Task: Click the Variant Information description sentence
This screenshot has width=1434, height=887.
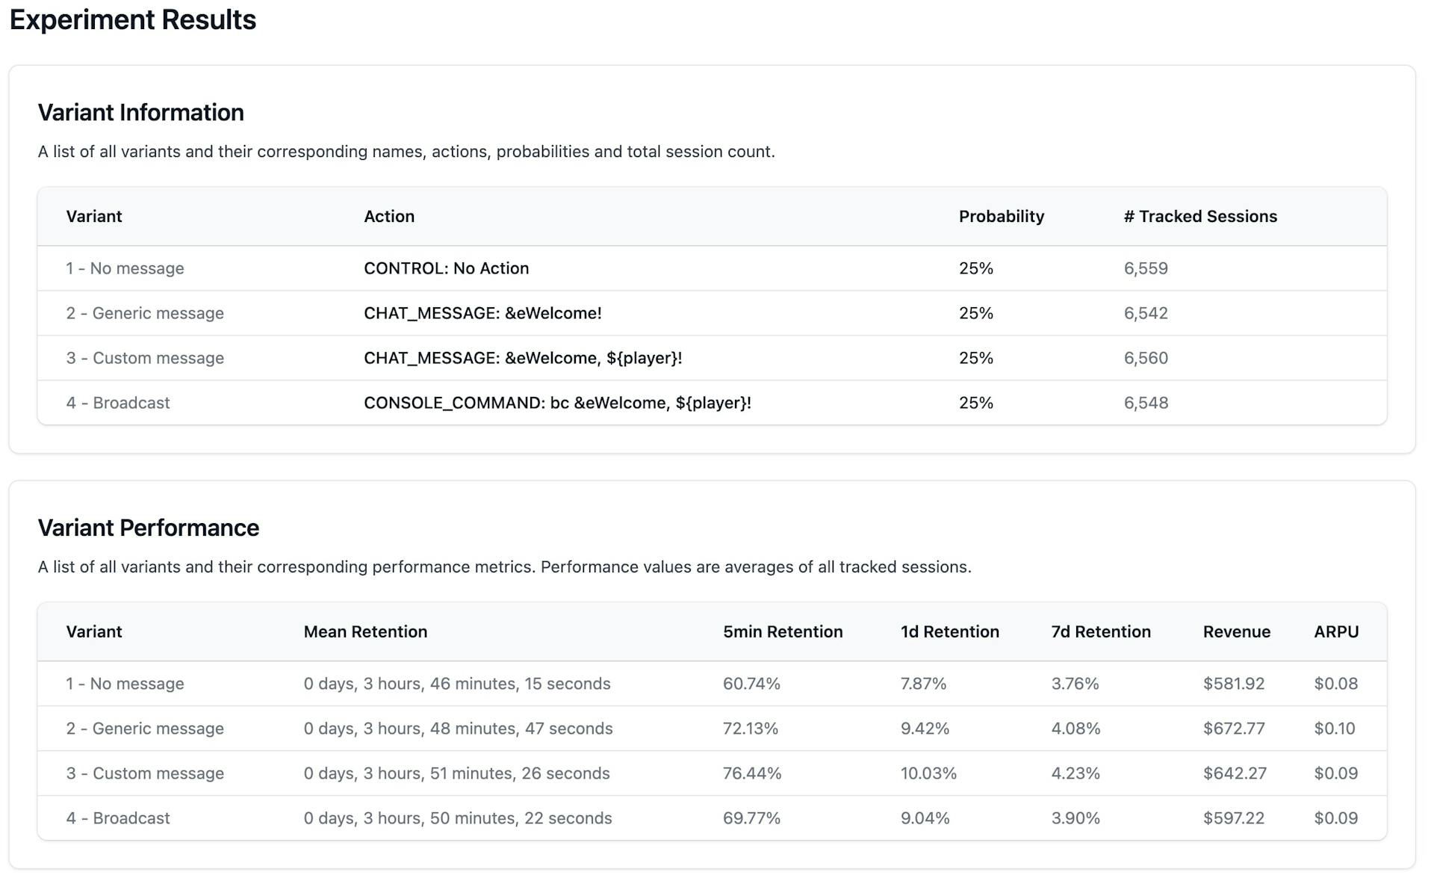Action: pos(406,152)
